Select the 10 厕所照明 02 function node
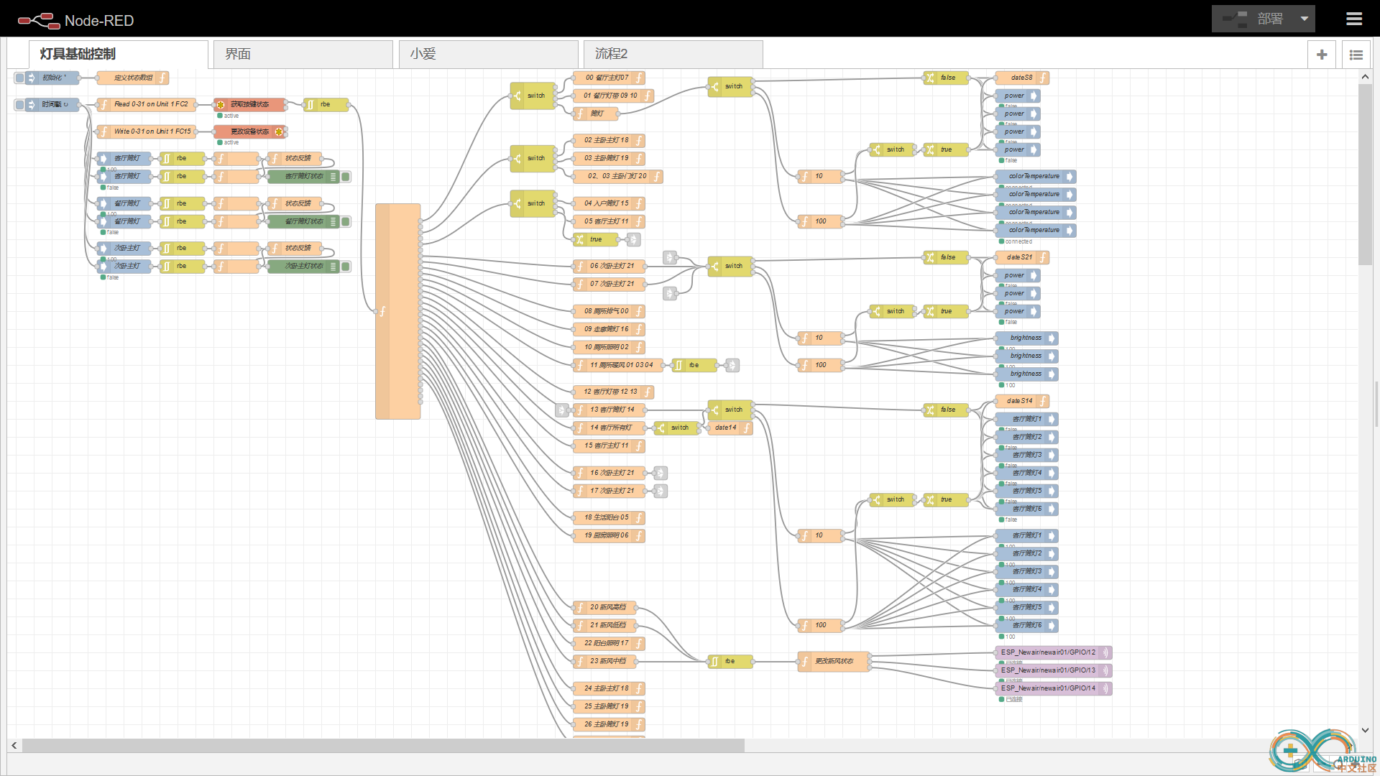The height and width of the screenshot is (776, 1380). tap(609, 347)
